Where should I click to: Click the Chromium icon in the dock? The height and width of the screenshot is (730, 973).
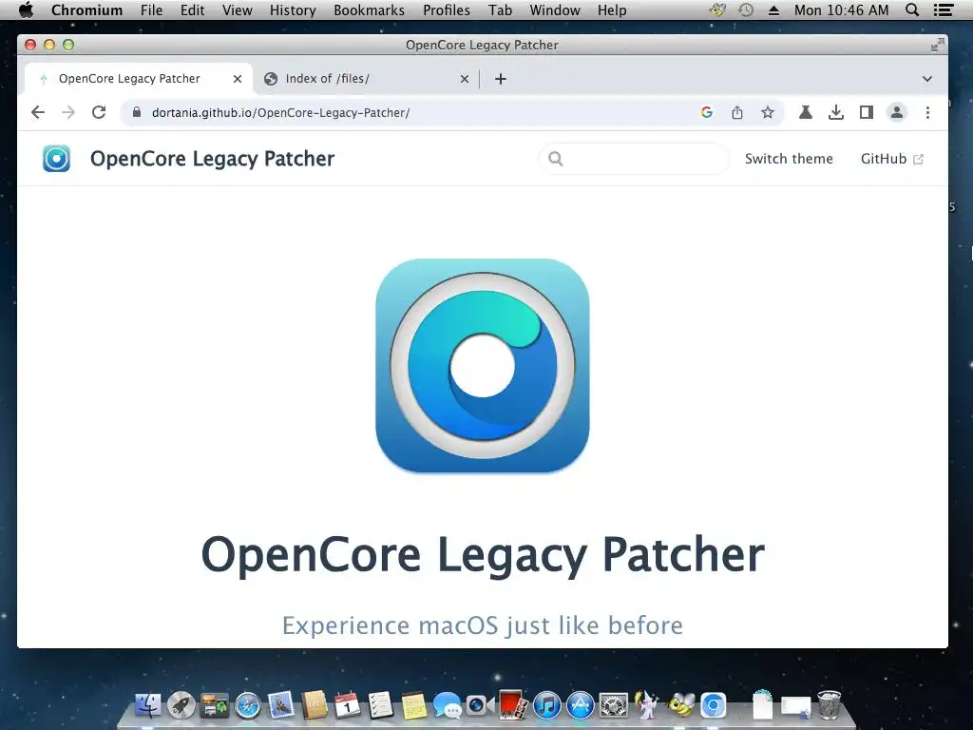[713, 706]
